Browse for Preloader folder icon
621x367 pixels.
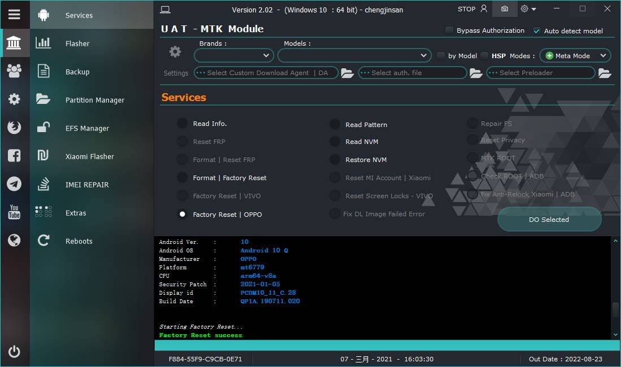pos(605,73)
